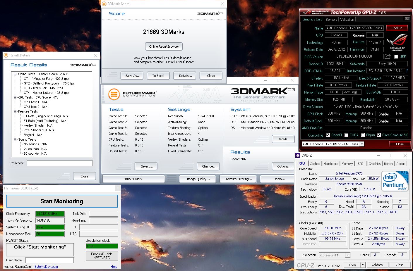The width and height of the screenshot is (413, 271).
Task: Select the Pixel Shader 2.0 row
Action: point(39,130)
